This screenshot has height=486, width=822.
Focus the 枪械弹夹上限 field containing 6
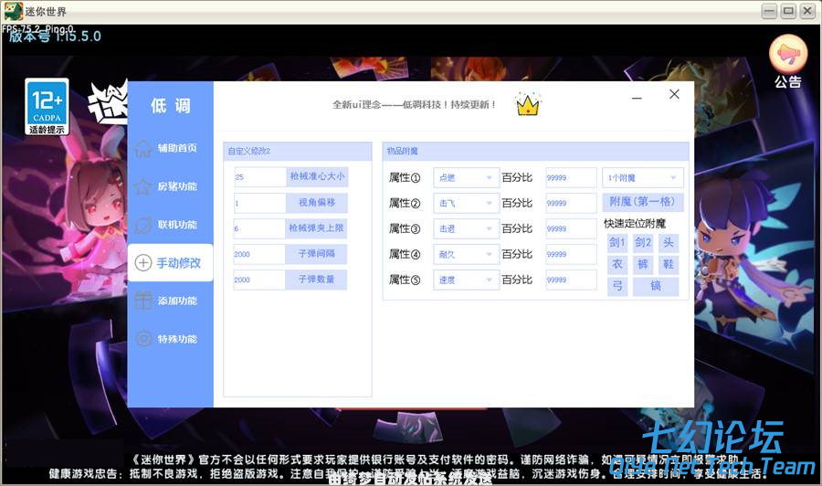click(259, 228)
